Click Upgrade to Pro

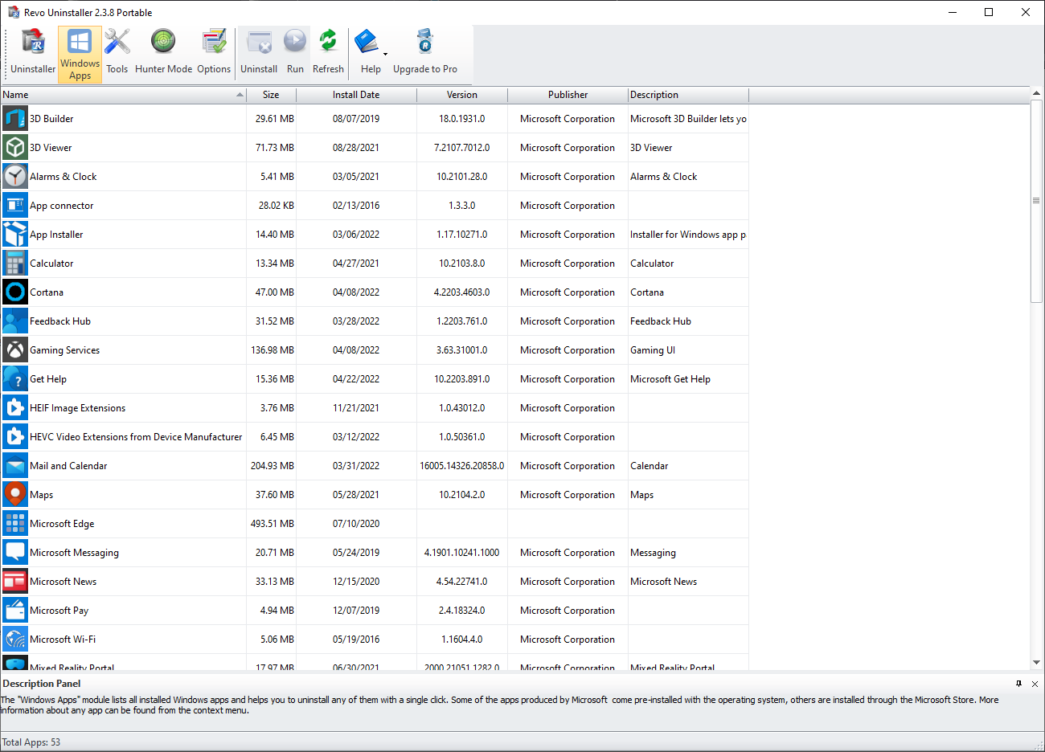(425, 53)
